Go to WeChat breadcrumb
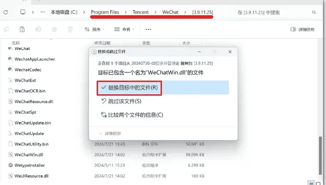The width and height of the screenshot is (326, 185). tap(170, 12)
